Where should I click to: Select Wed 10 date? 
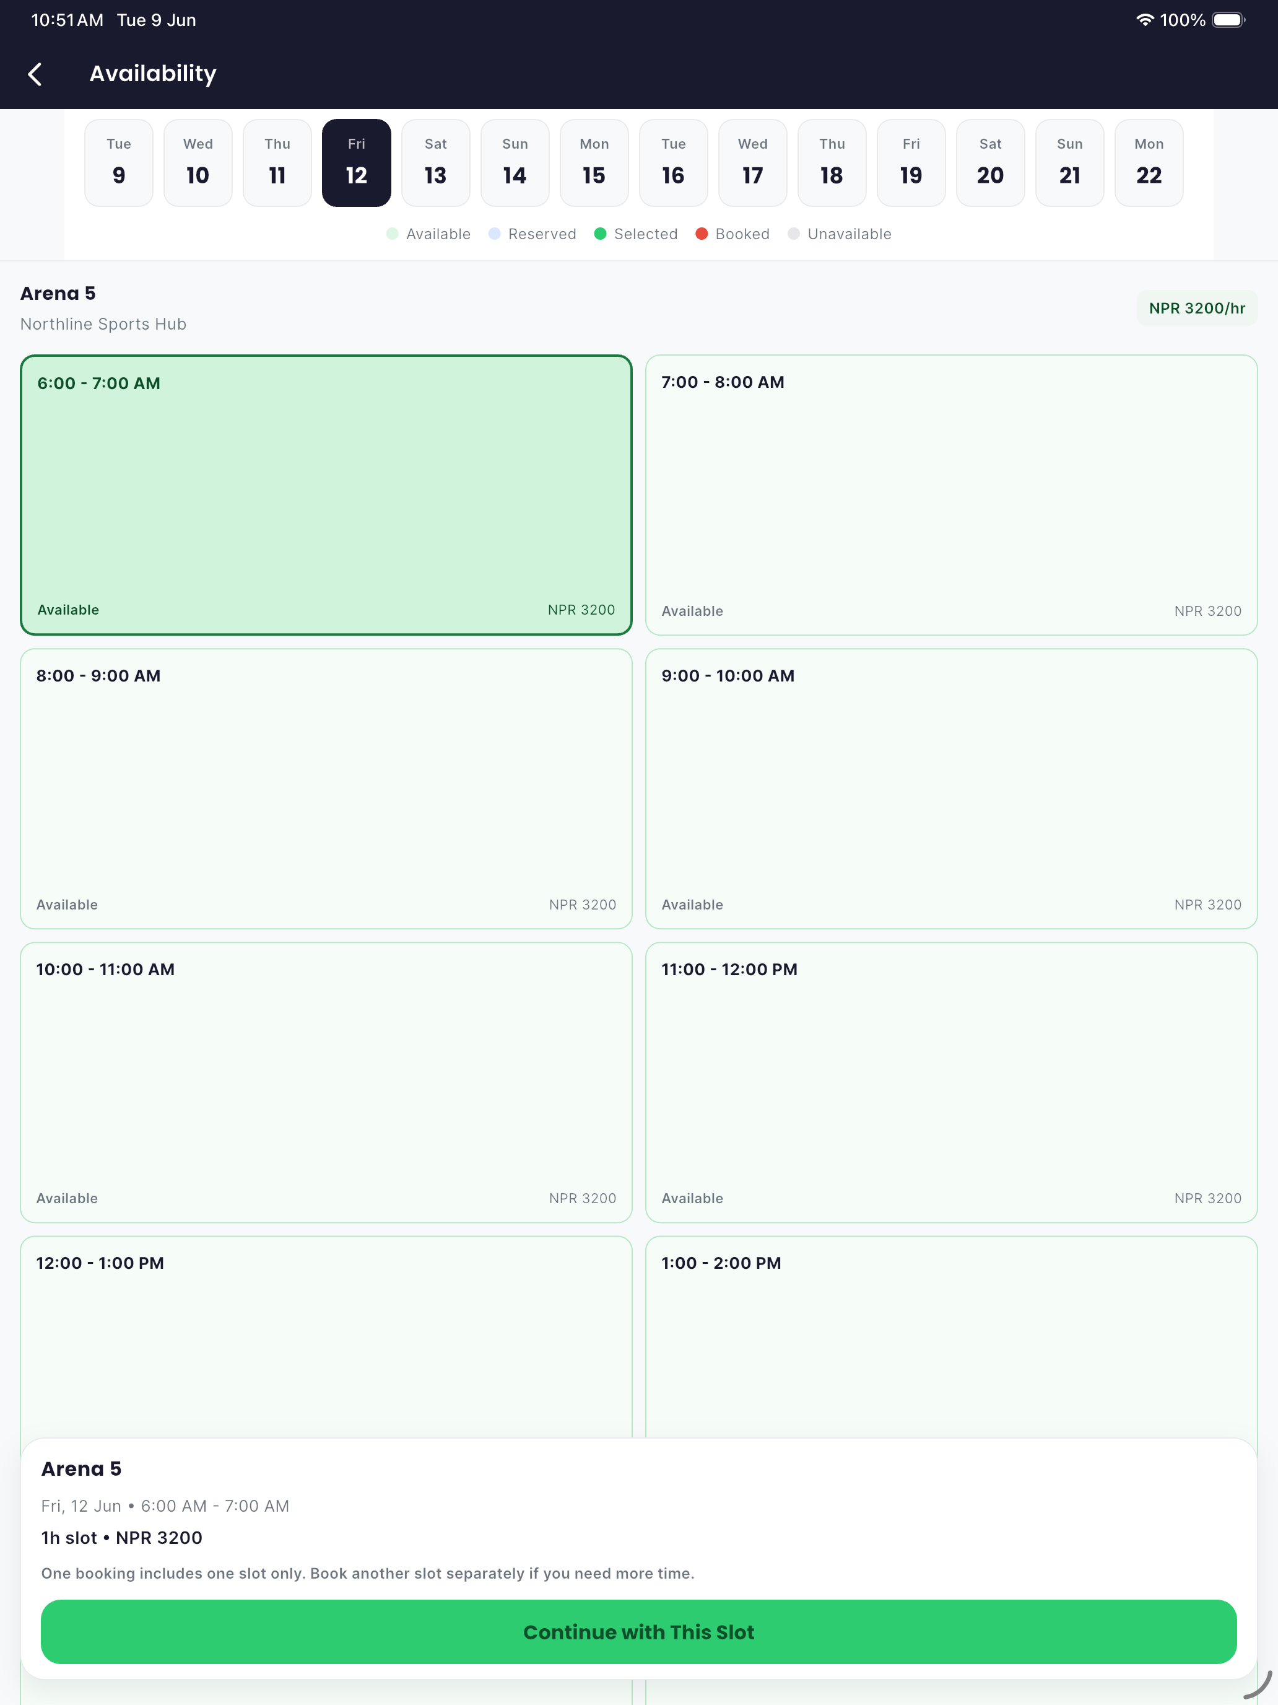[x=198, y=163]
